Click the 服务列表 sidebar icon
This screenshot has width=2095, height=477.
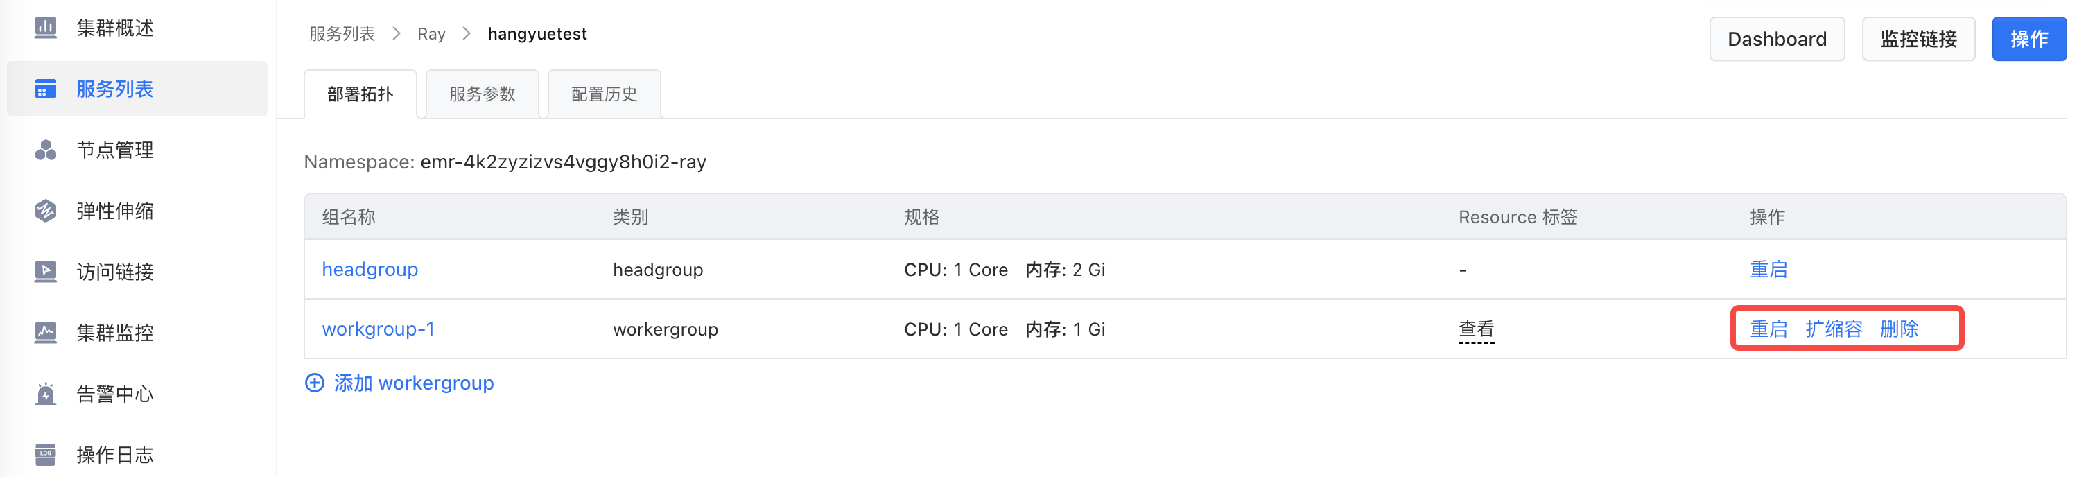(x=46, y=89)
